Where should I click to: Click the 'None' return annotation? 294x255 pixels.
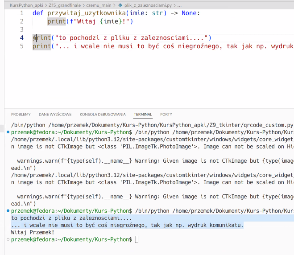189,13
